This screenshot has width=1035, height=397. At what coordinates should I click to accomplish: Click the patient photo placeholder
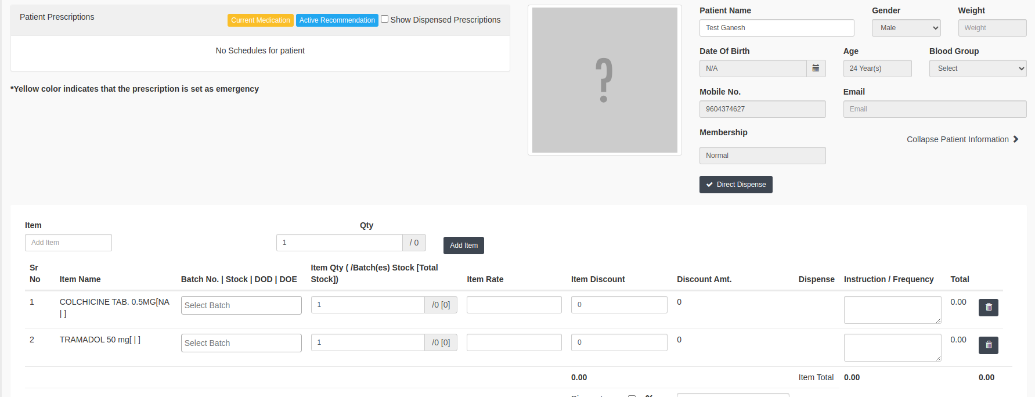(604, 80)
